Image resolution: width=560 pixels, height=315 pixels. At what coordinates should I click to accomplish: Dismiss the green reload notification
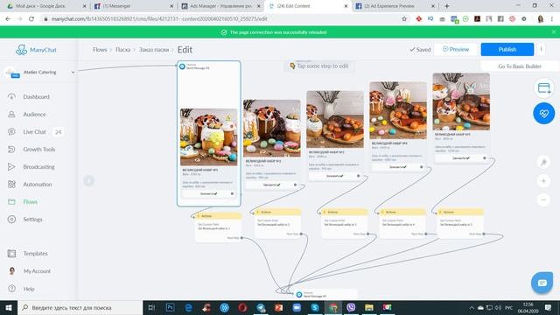pyautogui.click(x=553, y=32)
